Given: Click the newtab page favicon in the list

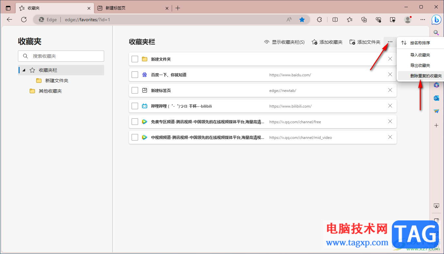Looking at the screenshot, I should (x=145, y=90).
